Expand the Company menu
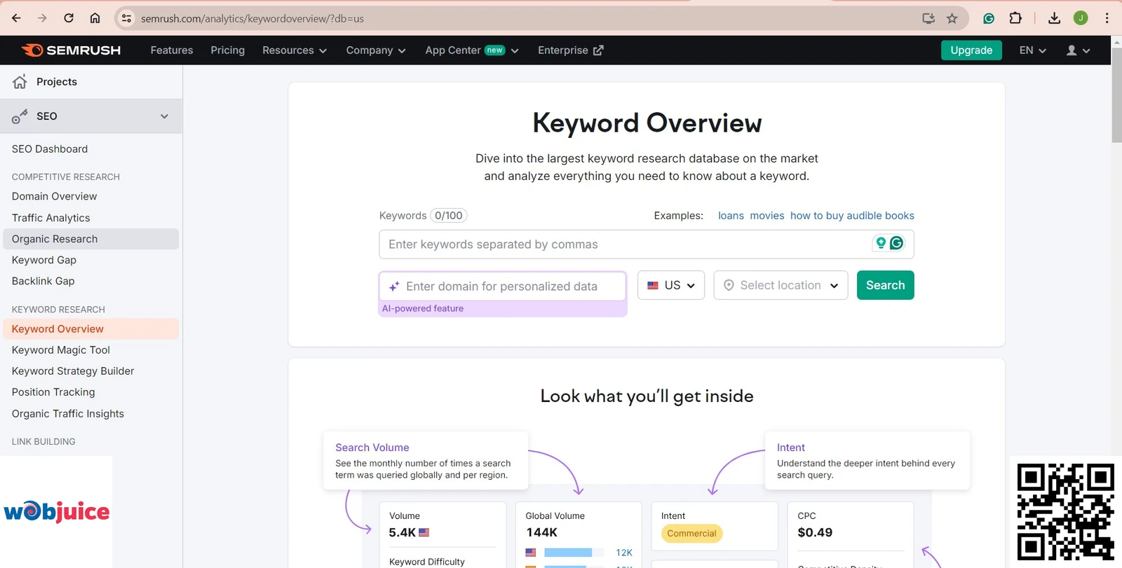Viewport: 1122px width, 568px height. [376, 50]
